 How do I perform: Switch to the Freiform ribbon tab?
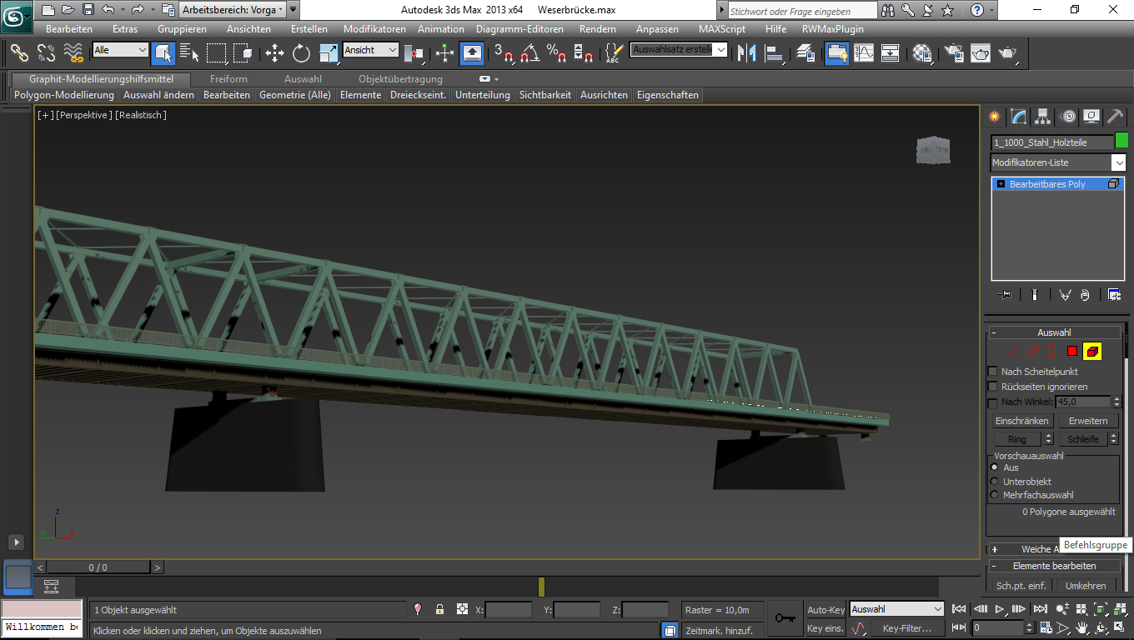(228, 79)
